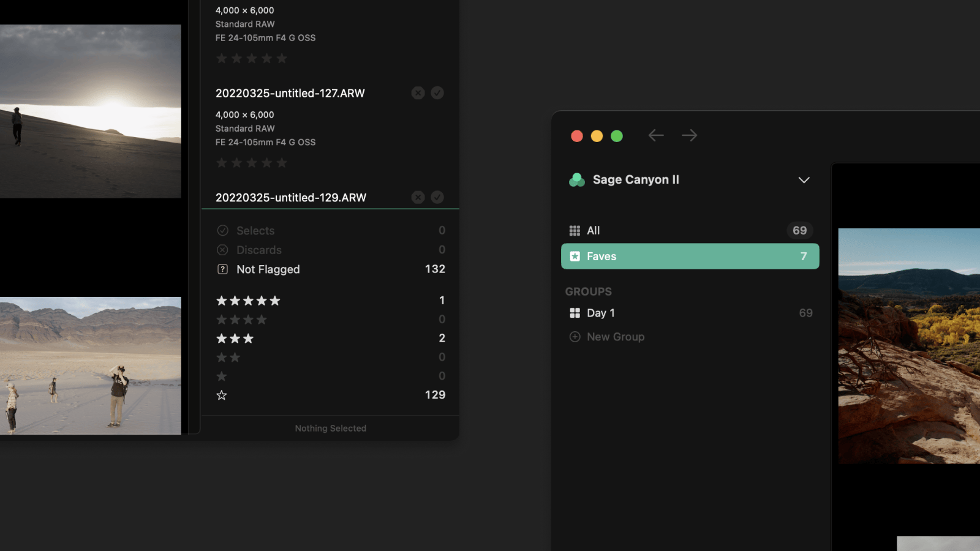The width and height of the screenshot is (980, 551).
Task: Toggle the discard flag on 20220325-untitled-129.ARW
Action: 418,197
